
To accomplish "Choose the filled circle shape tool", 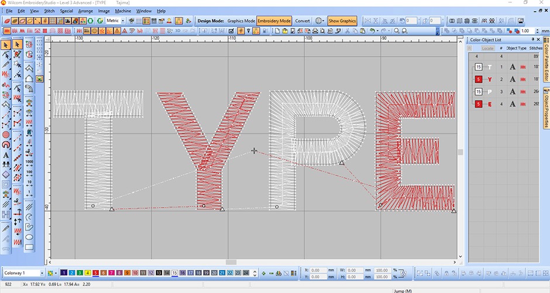I will click(x=6, y=135).
